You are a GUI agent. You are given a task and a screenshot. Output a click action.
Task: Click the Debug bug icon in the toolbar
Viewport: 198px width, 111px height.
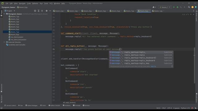point(177,7)
